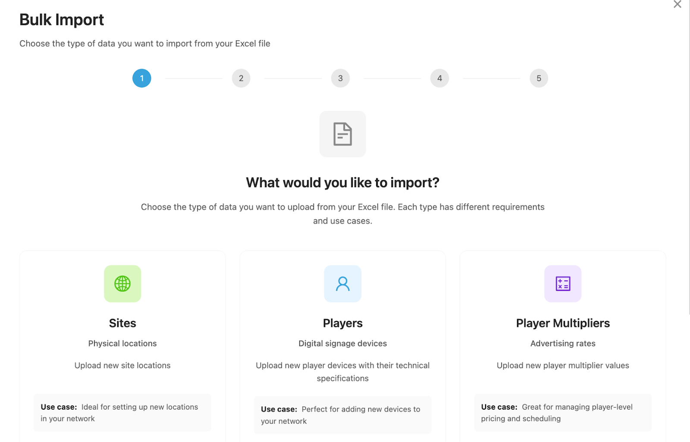
Task: Choose the Sites import type heading
Action: (122, 323)
